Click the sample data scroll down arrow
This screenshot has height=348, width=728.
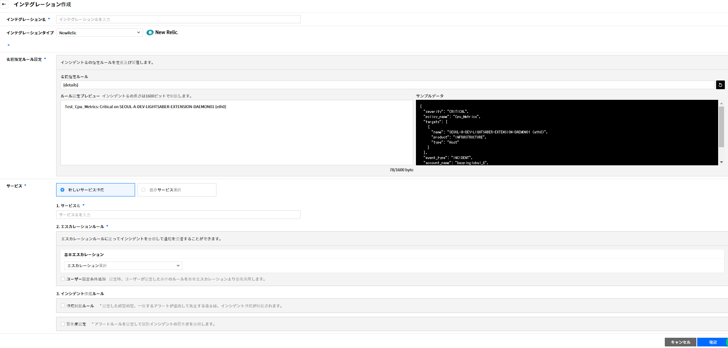pos(721,162)
